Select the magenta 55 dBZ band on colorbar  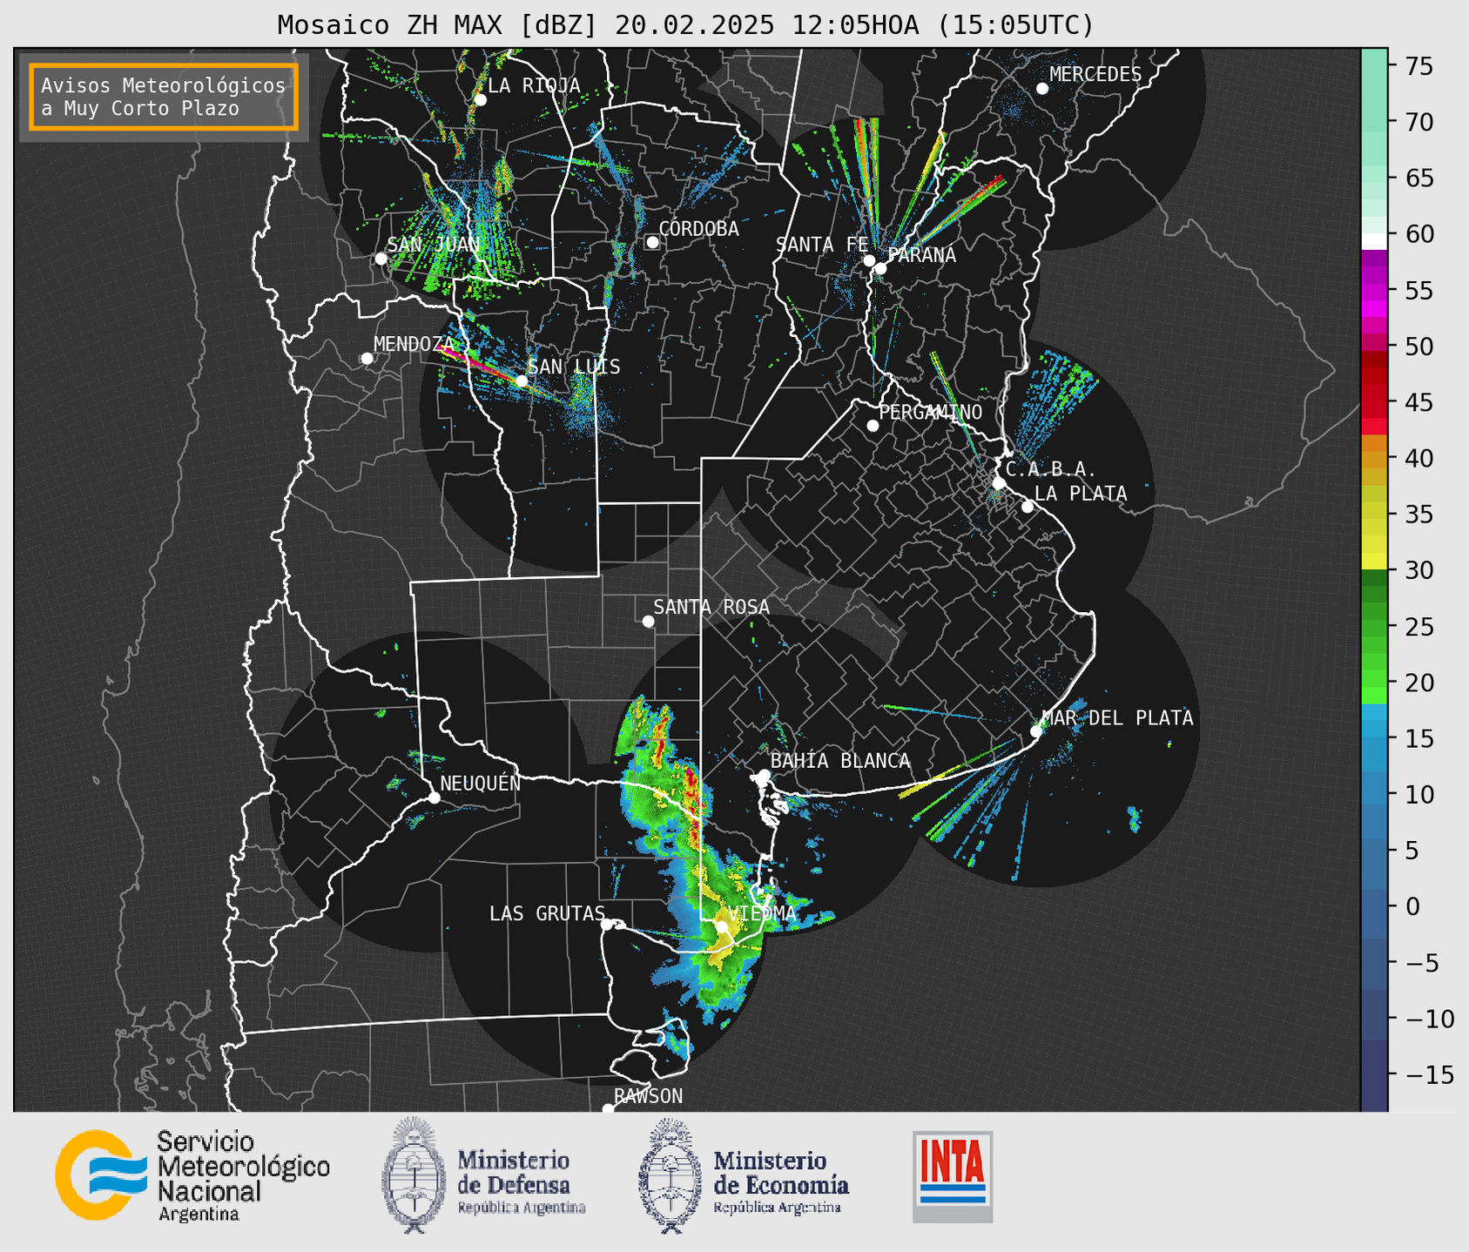coord(1374,292)
